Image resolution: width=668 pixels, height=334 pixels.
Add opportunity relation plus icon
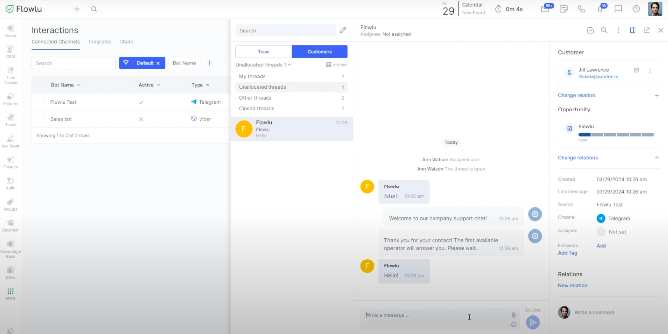coord(657,158)
